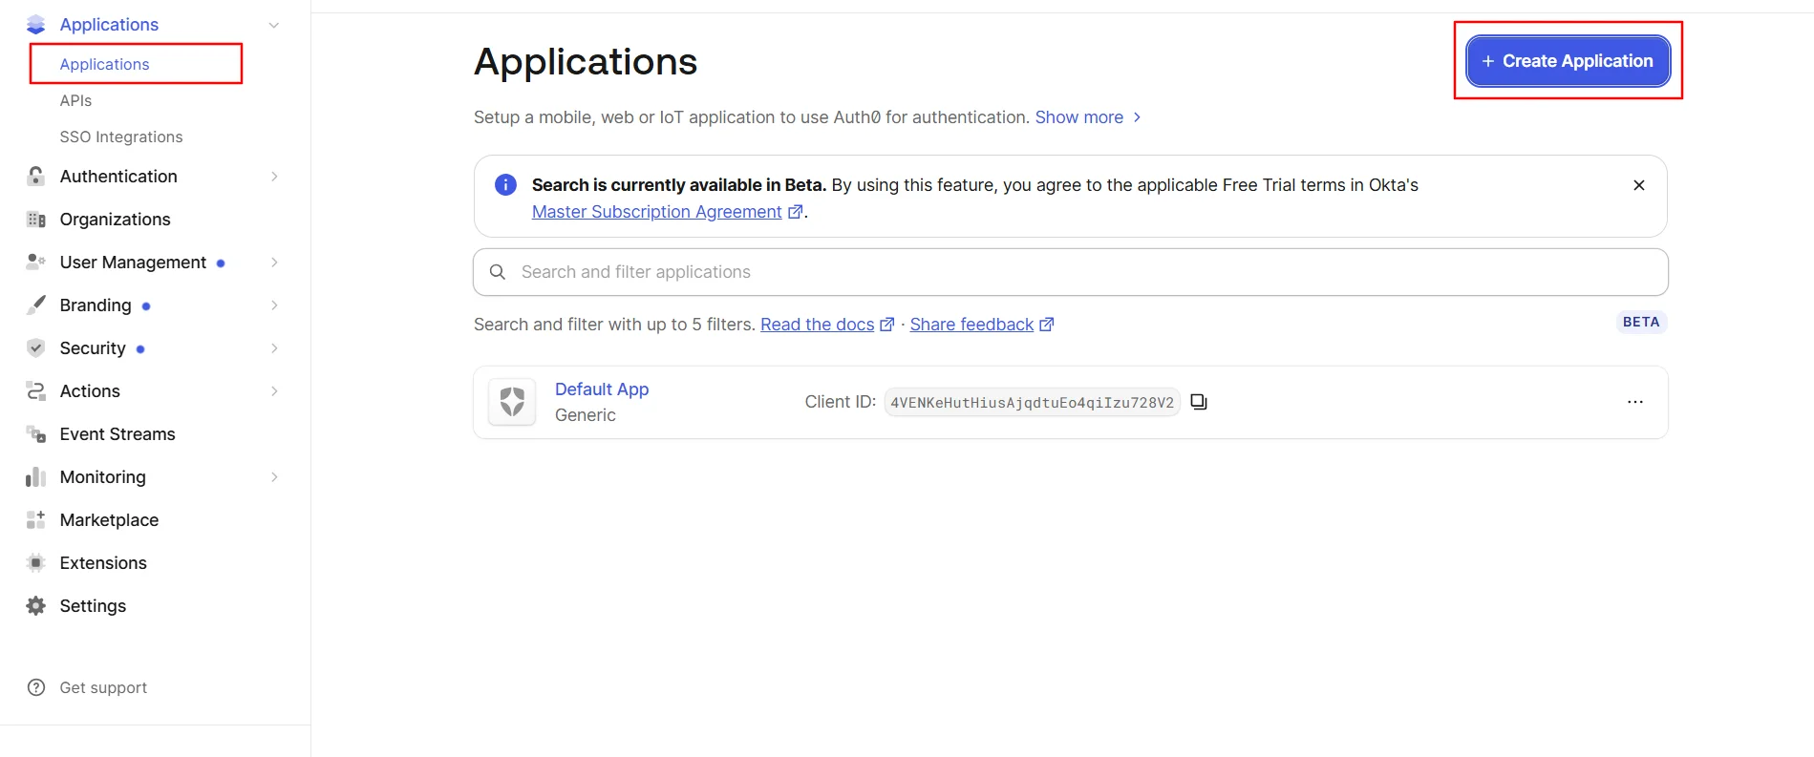Click the Organizations building icon
Screen dimensions: 1814x757
point(36,220)
